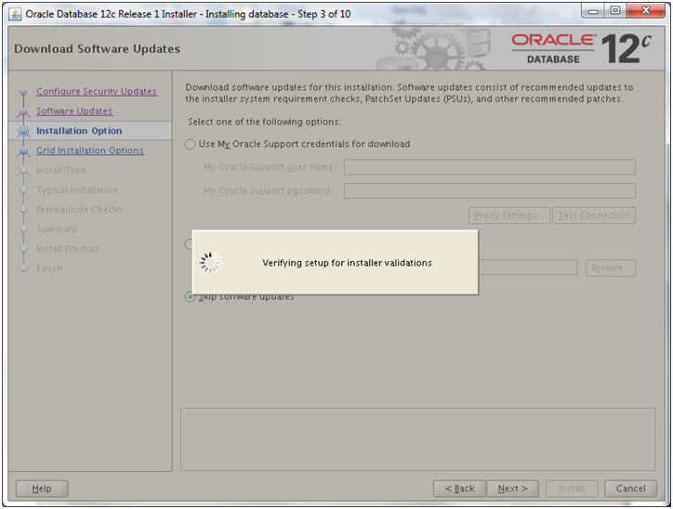This screenshot has width=673, height=509.
Task: Click the Software Updates step bullet icon
Action: 23,111
